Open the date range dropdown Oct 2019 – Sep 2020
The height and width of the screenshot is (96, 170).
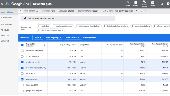127,11
